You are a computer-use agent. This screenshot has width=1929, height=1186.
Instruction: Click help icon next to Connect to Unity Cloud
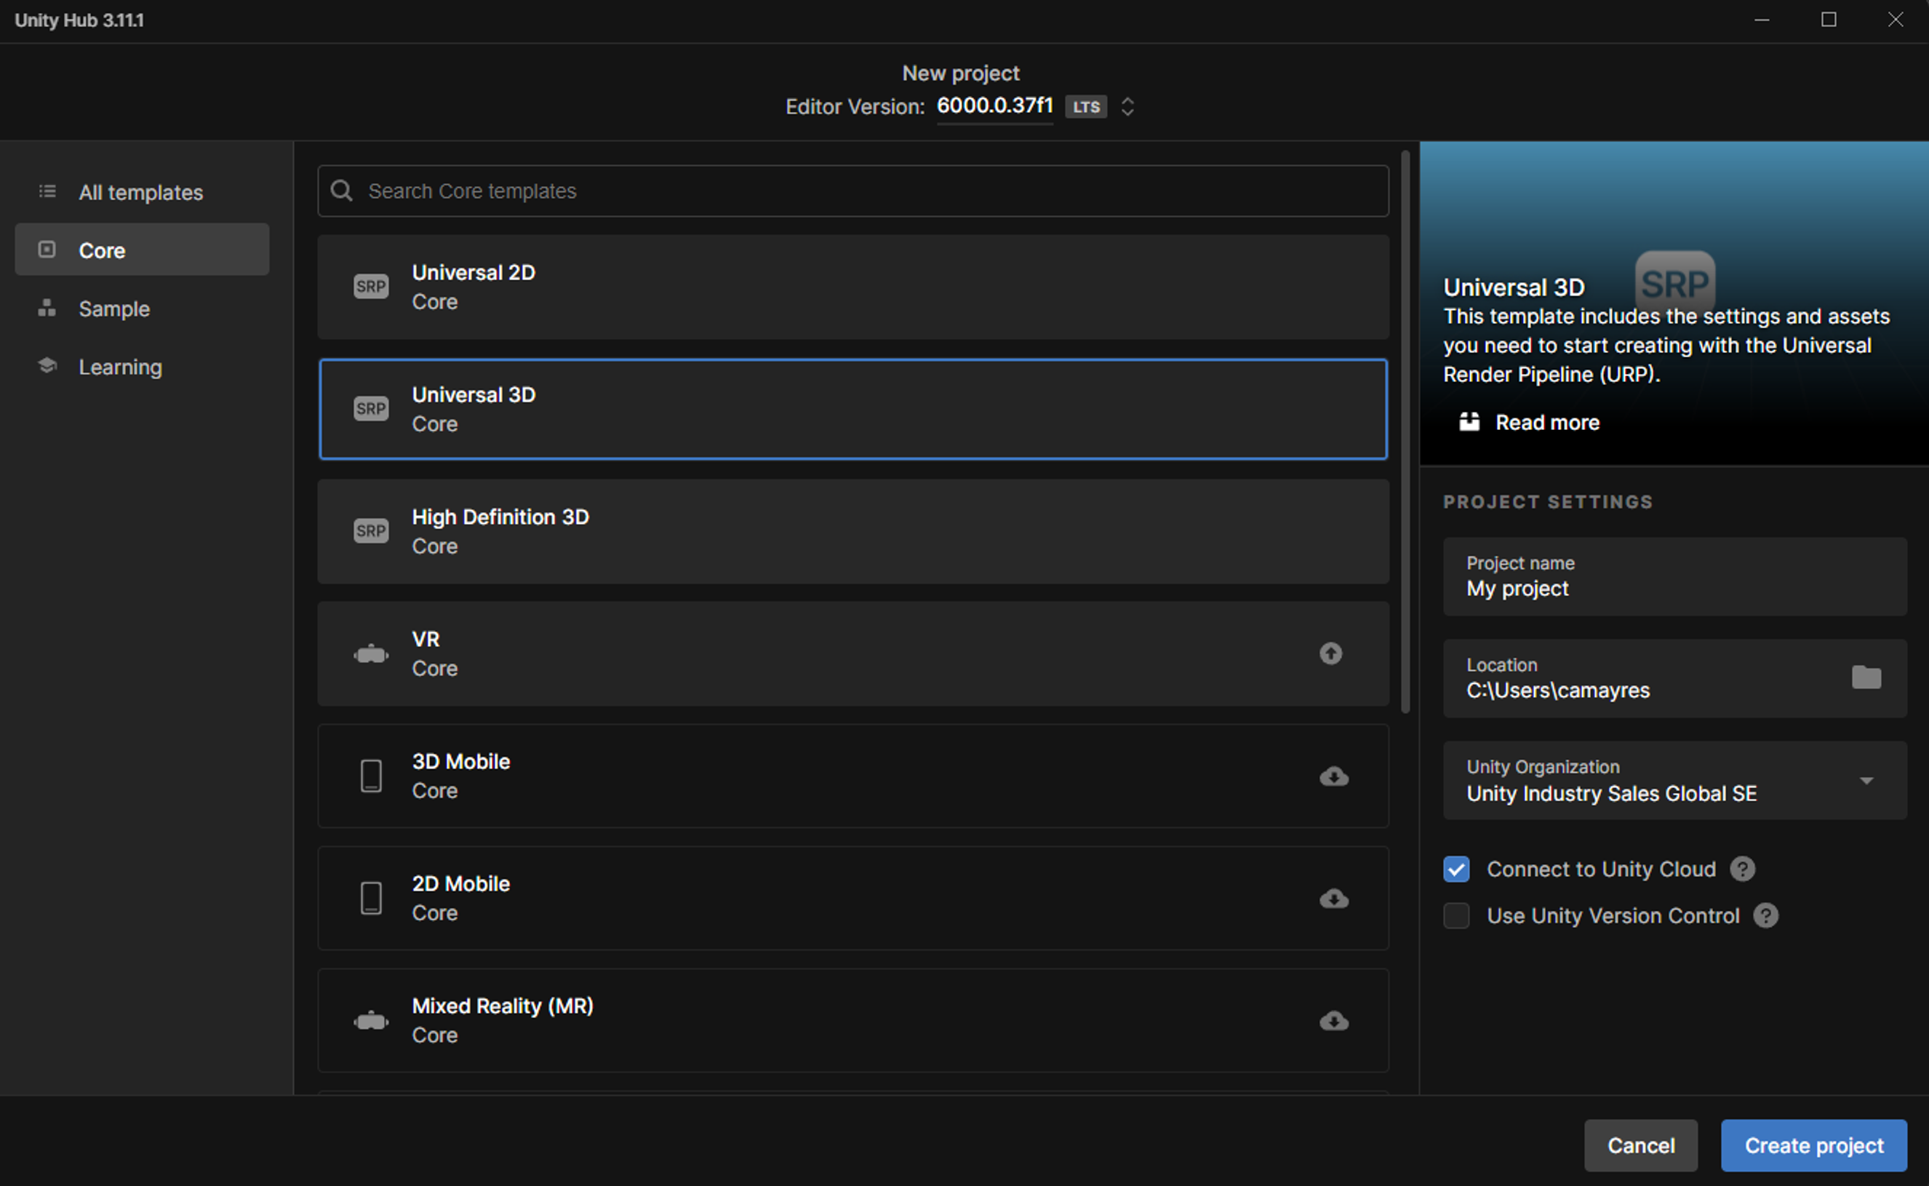1742,869
